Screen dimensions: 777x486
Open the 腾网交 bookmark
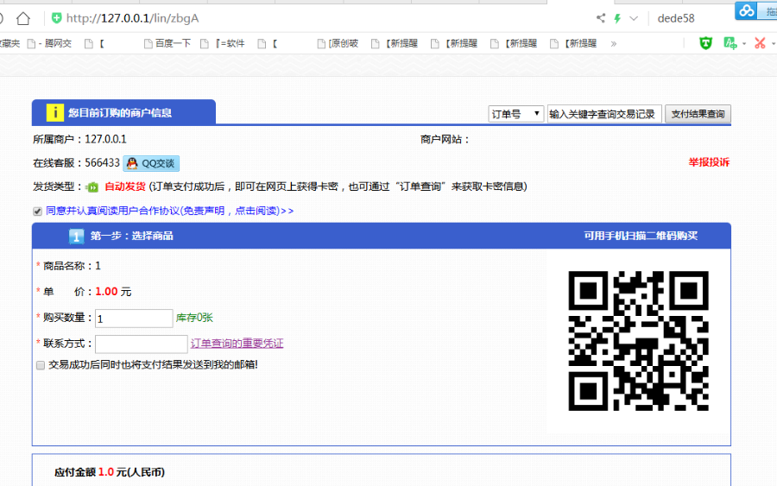(x=49, y=44)
